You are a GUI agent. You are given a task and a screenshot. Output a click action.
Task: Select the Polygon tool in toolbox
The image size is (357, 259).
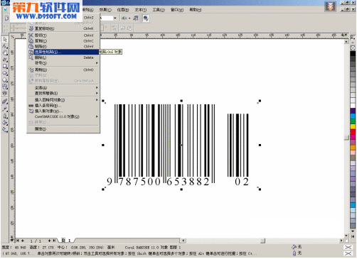click(x=5, y=80)
